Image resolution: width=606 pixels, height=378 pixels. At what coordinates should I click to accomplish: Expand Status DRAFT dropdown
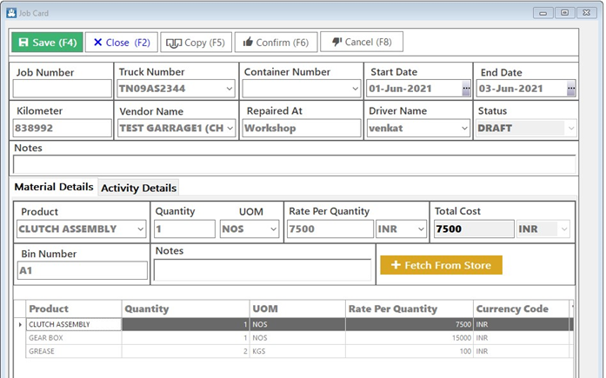pyautogui.click(x=571, y=129)
